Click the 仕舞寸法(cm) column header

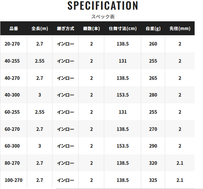(x=123, y=28)
